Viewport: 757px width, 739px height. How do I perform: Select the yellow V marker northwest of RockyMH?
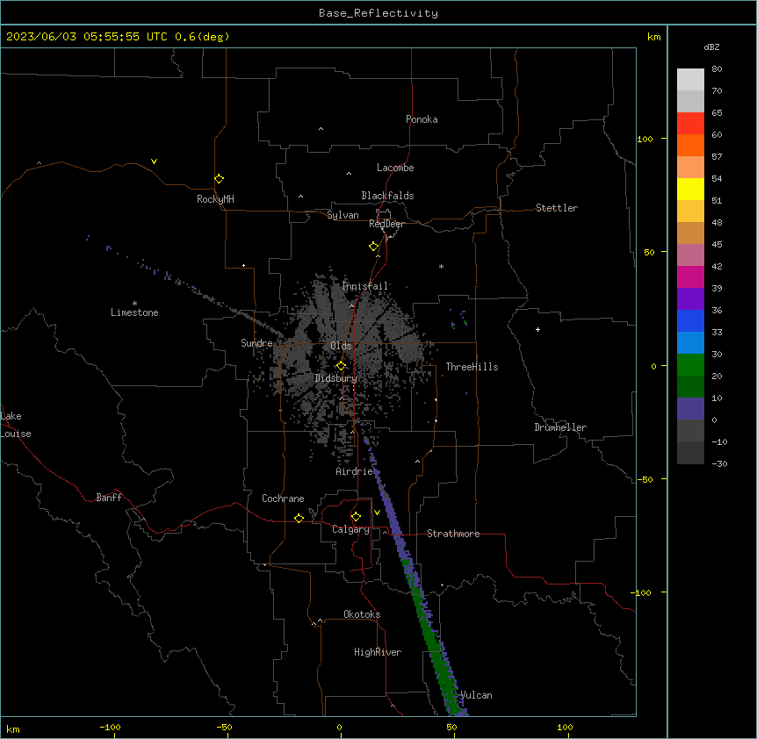pos(154,161)
